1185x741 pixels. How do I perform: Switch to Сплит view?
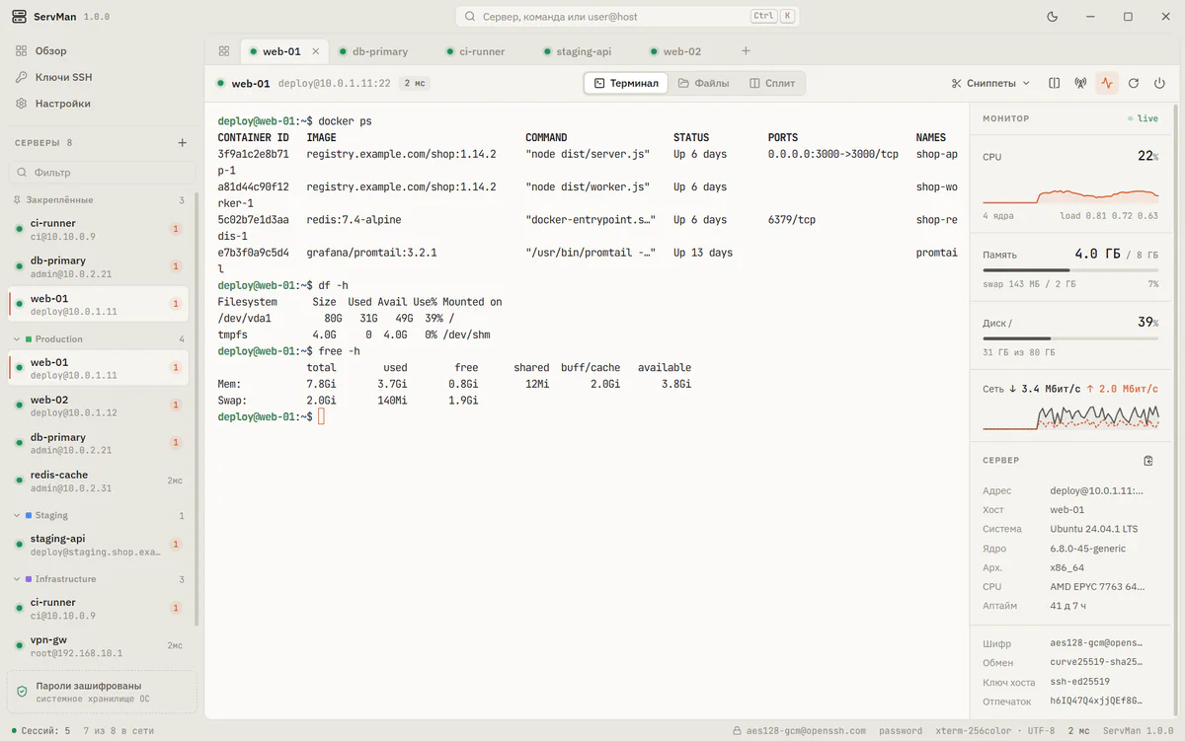772,84
